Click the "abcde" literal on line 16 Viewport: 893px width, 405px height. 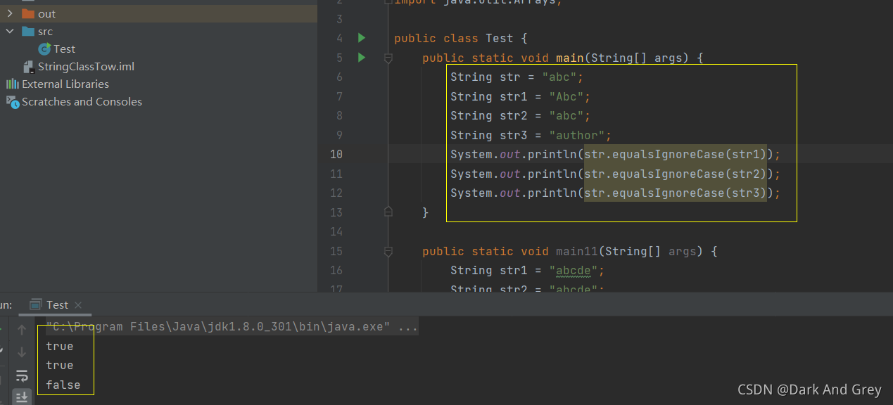(x=574, y=270)
